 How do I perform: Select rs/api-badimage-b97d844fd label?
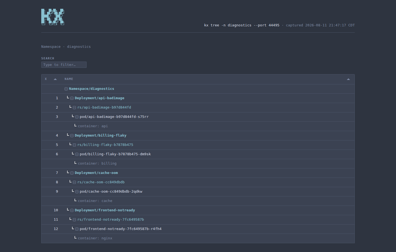click(x=104, y=107)
